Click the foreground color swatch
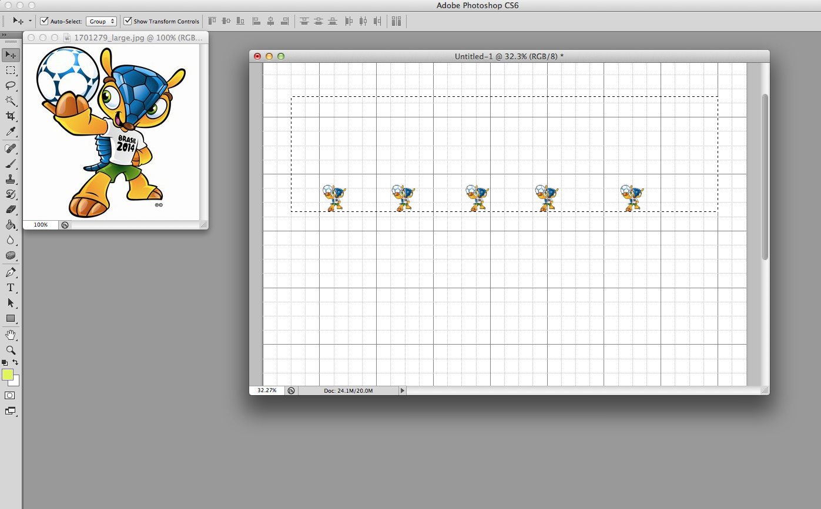The height and width of the screenshot is (509, 821). tap(8, 375)
